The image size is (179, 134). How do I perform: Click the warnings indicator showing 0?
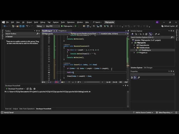click(x=63, y=82)
